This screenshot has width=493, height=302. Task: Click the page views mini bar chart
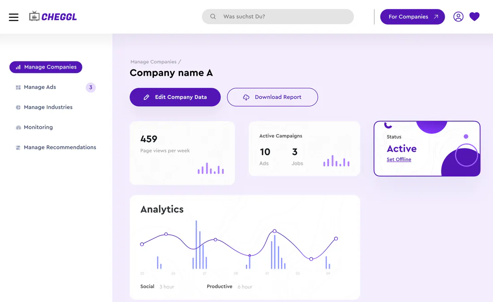point(211,168)
